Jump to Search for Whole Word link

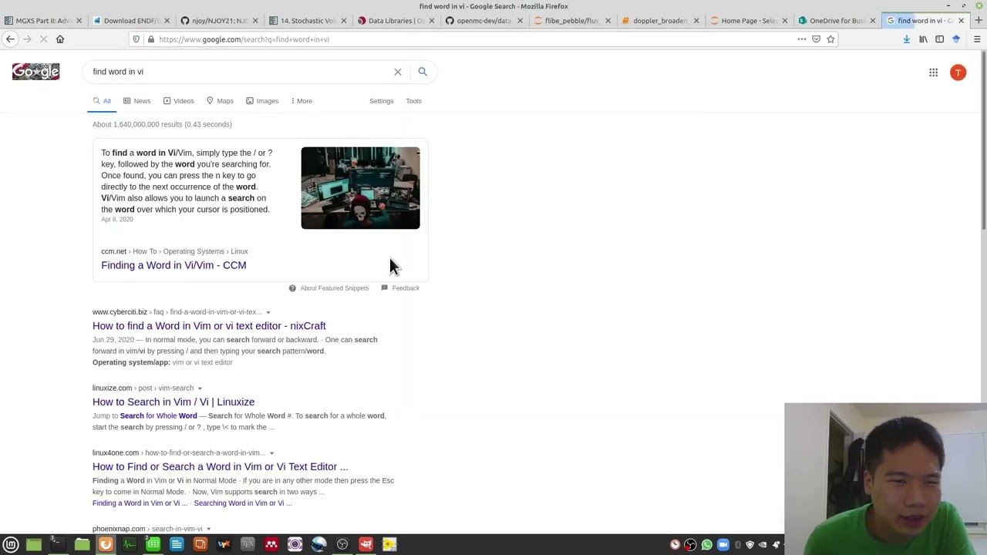(x=158, y=416)
